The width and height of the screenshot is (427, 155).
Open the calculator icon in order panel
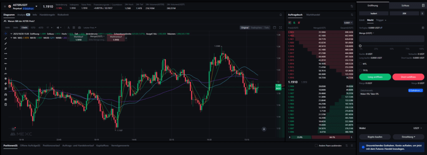[x=423, y=28]
